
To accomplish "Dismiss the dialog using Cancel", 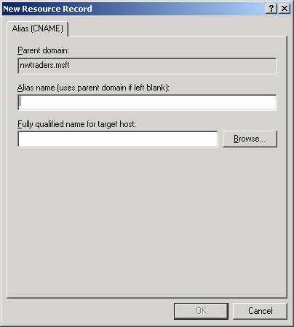I will click(x=260, y=311).
